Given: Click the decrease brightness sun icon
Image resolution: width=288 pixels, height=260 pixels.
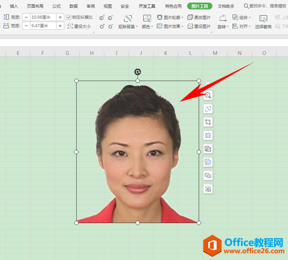Looking at the screenshot, I should click(110, 27).
